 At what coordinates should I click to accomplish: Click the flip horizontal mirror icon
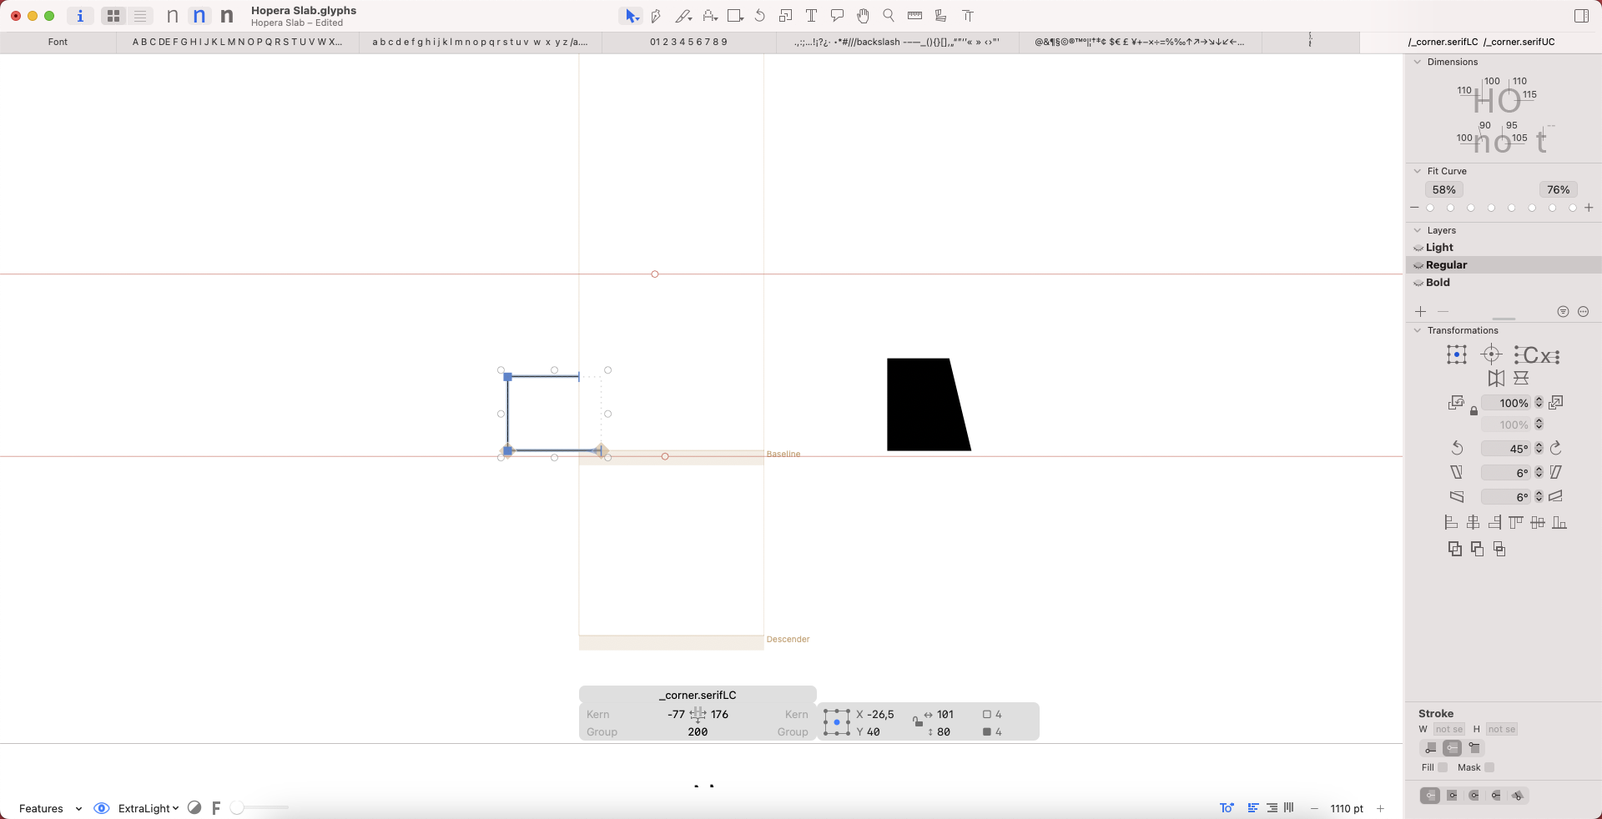click(x=1496, y=379)
